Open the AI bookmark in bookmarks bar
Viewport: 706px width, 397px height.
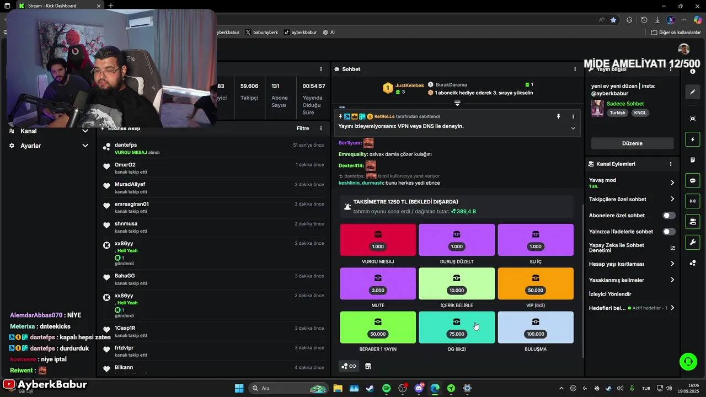[329, 32]
